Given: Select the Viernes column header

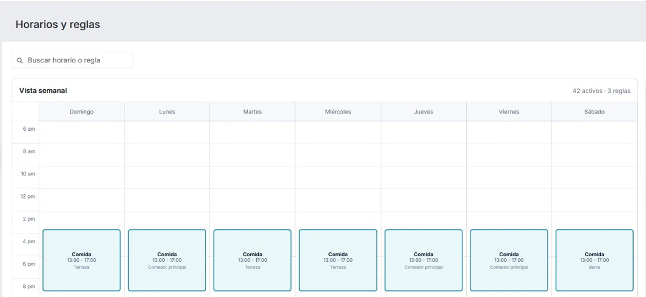Looking at the screenshot, I should (x=509, y=112).
